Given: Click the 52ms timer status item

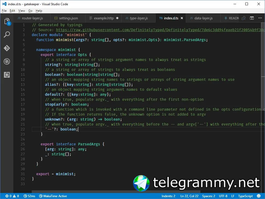Looking at the screenshot, I should point(29,196).
